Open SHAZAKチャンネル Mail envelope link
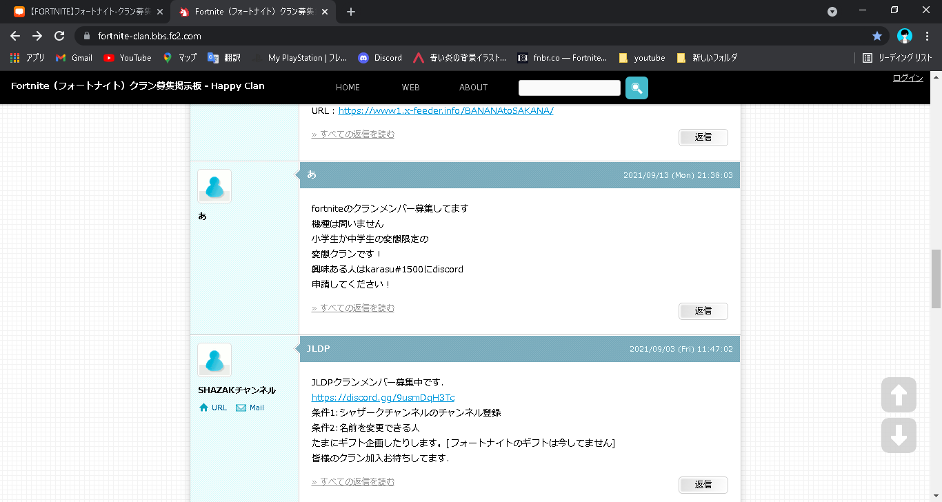The height and width of the screenshot is (502, 942). (x=250, y=408)
